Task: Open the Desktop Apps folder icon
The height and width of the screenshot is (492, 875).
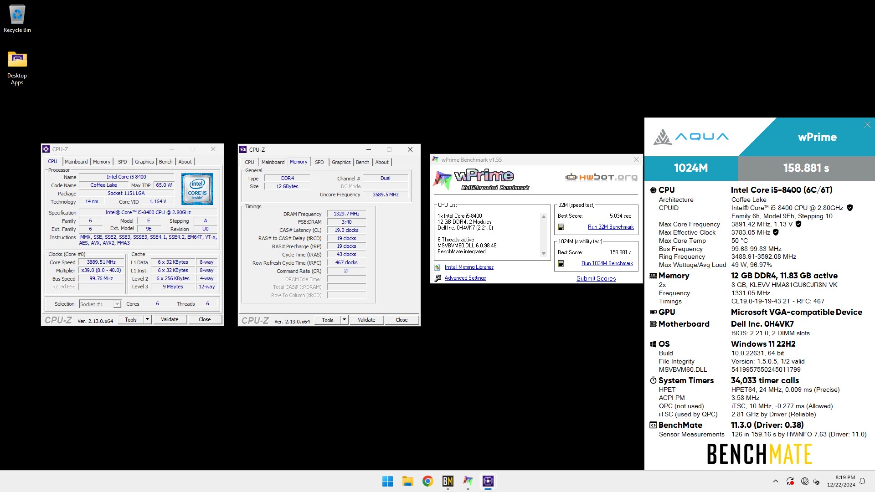Action: [x=17, y=68]
